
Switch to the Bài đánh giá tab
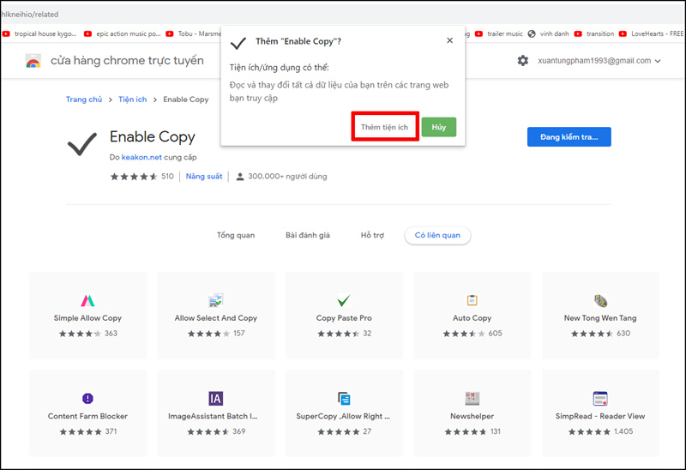pyautogui.click(x=308, y=236)
